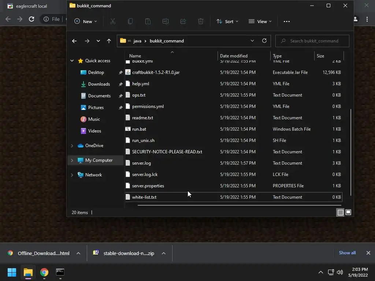Image resolution: width=375 pixels, height=281 pixels.
Task: Select the craftbukkit-1.5.2-R1.0.jar file icon
Action: 128,72
